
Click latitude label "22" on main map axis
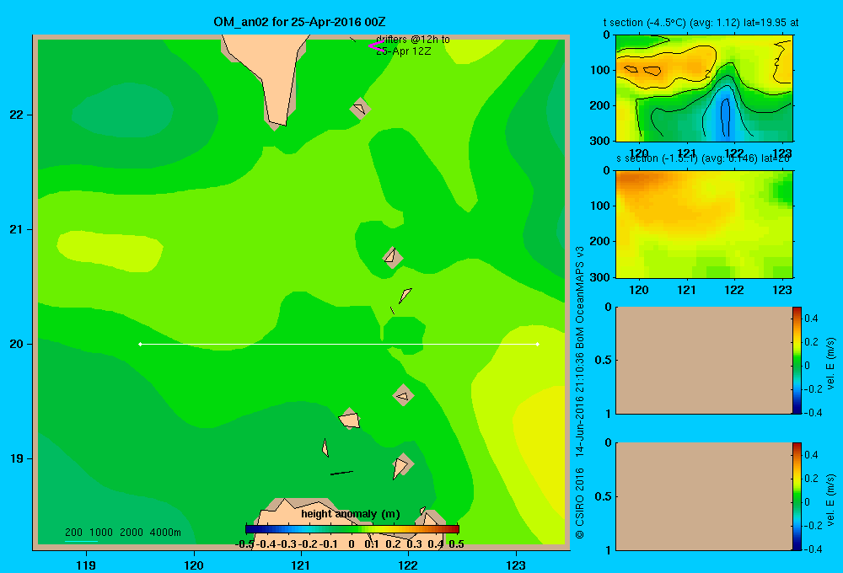click(x=16, y=115)
